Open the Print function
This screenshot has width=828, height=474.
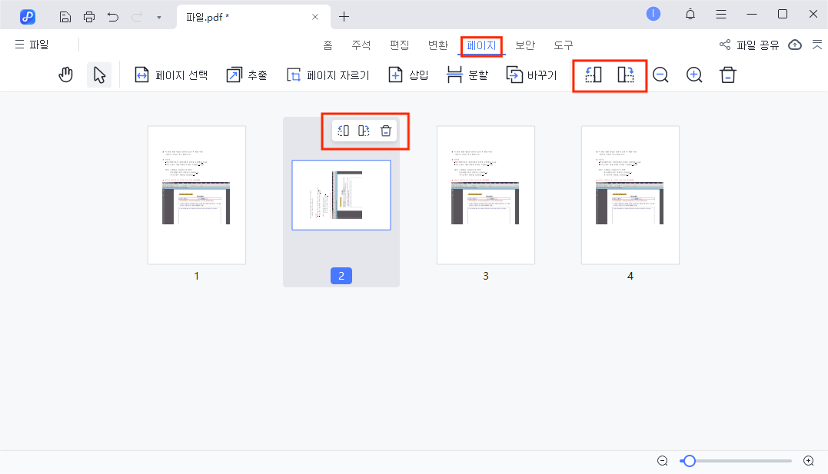point(89,15)
